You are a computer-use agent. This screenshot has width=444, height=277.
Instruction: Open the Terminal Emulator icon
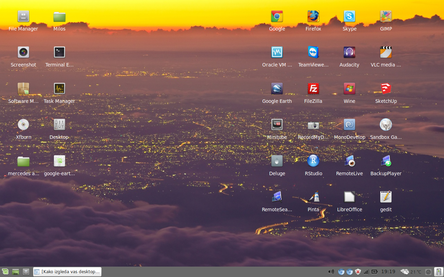point(59,52)
